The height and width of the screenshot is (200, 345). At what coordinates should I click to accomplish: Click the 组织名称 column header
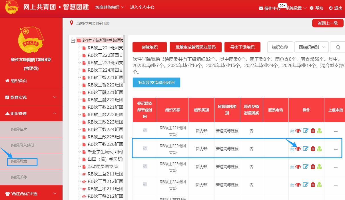click(x=173, y=110)
